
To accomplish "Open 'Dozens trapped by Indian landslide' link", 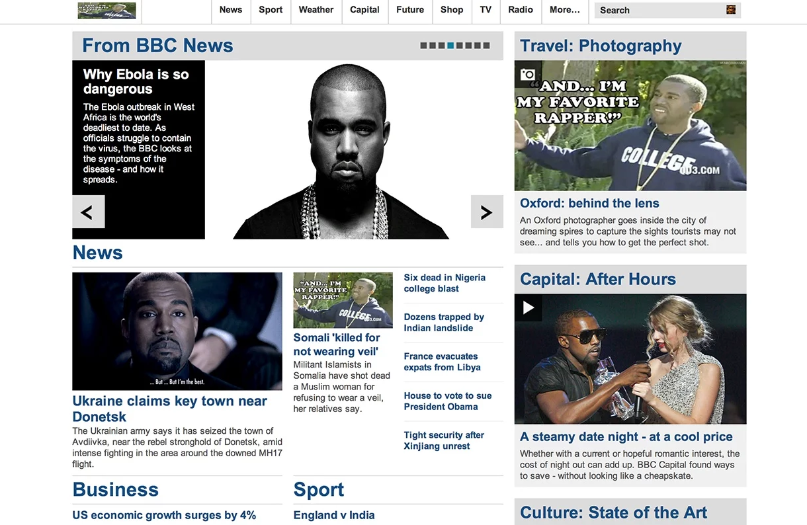I will pyautogui.click(x=444, y=322).
